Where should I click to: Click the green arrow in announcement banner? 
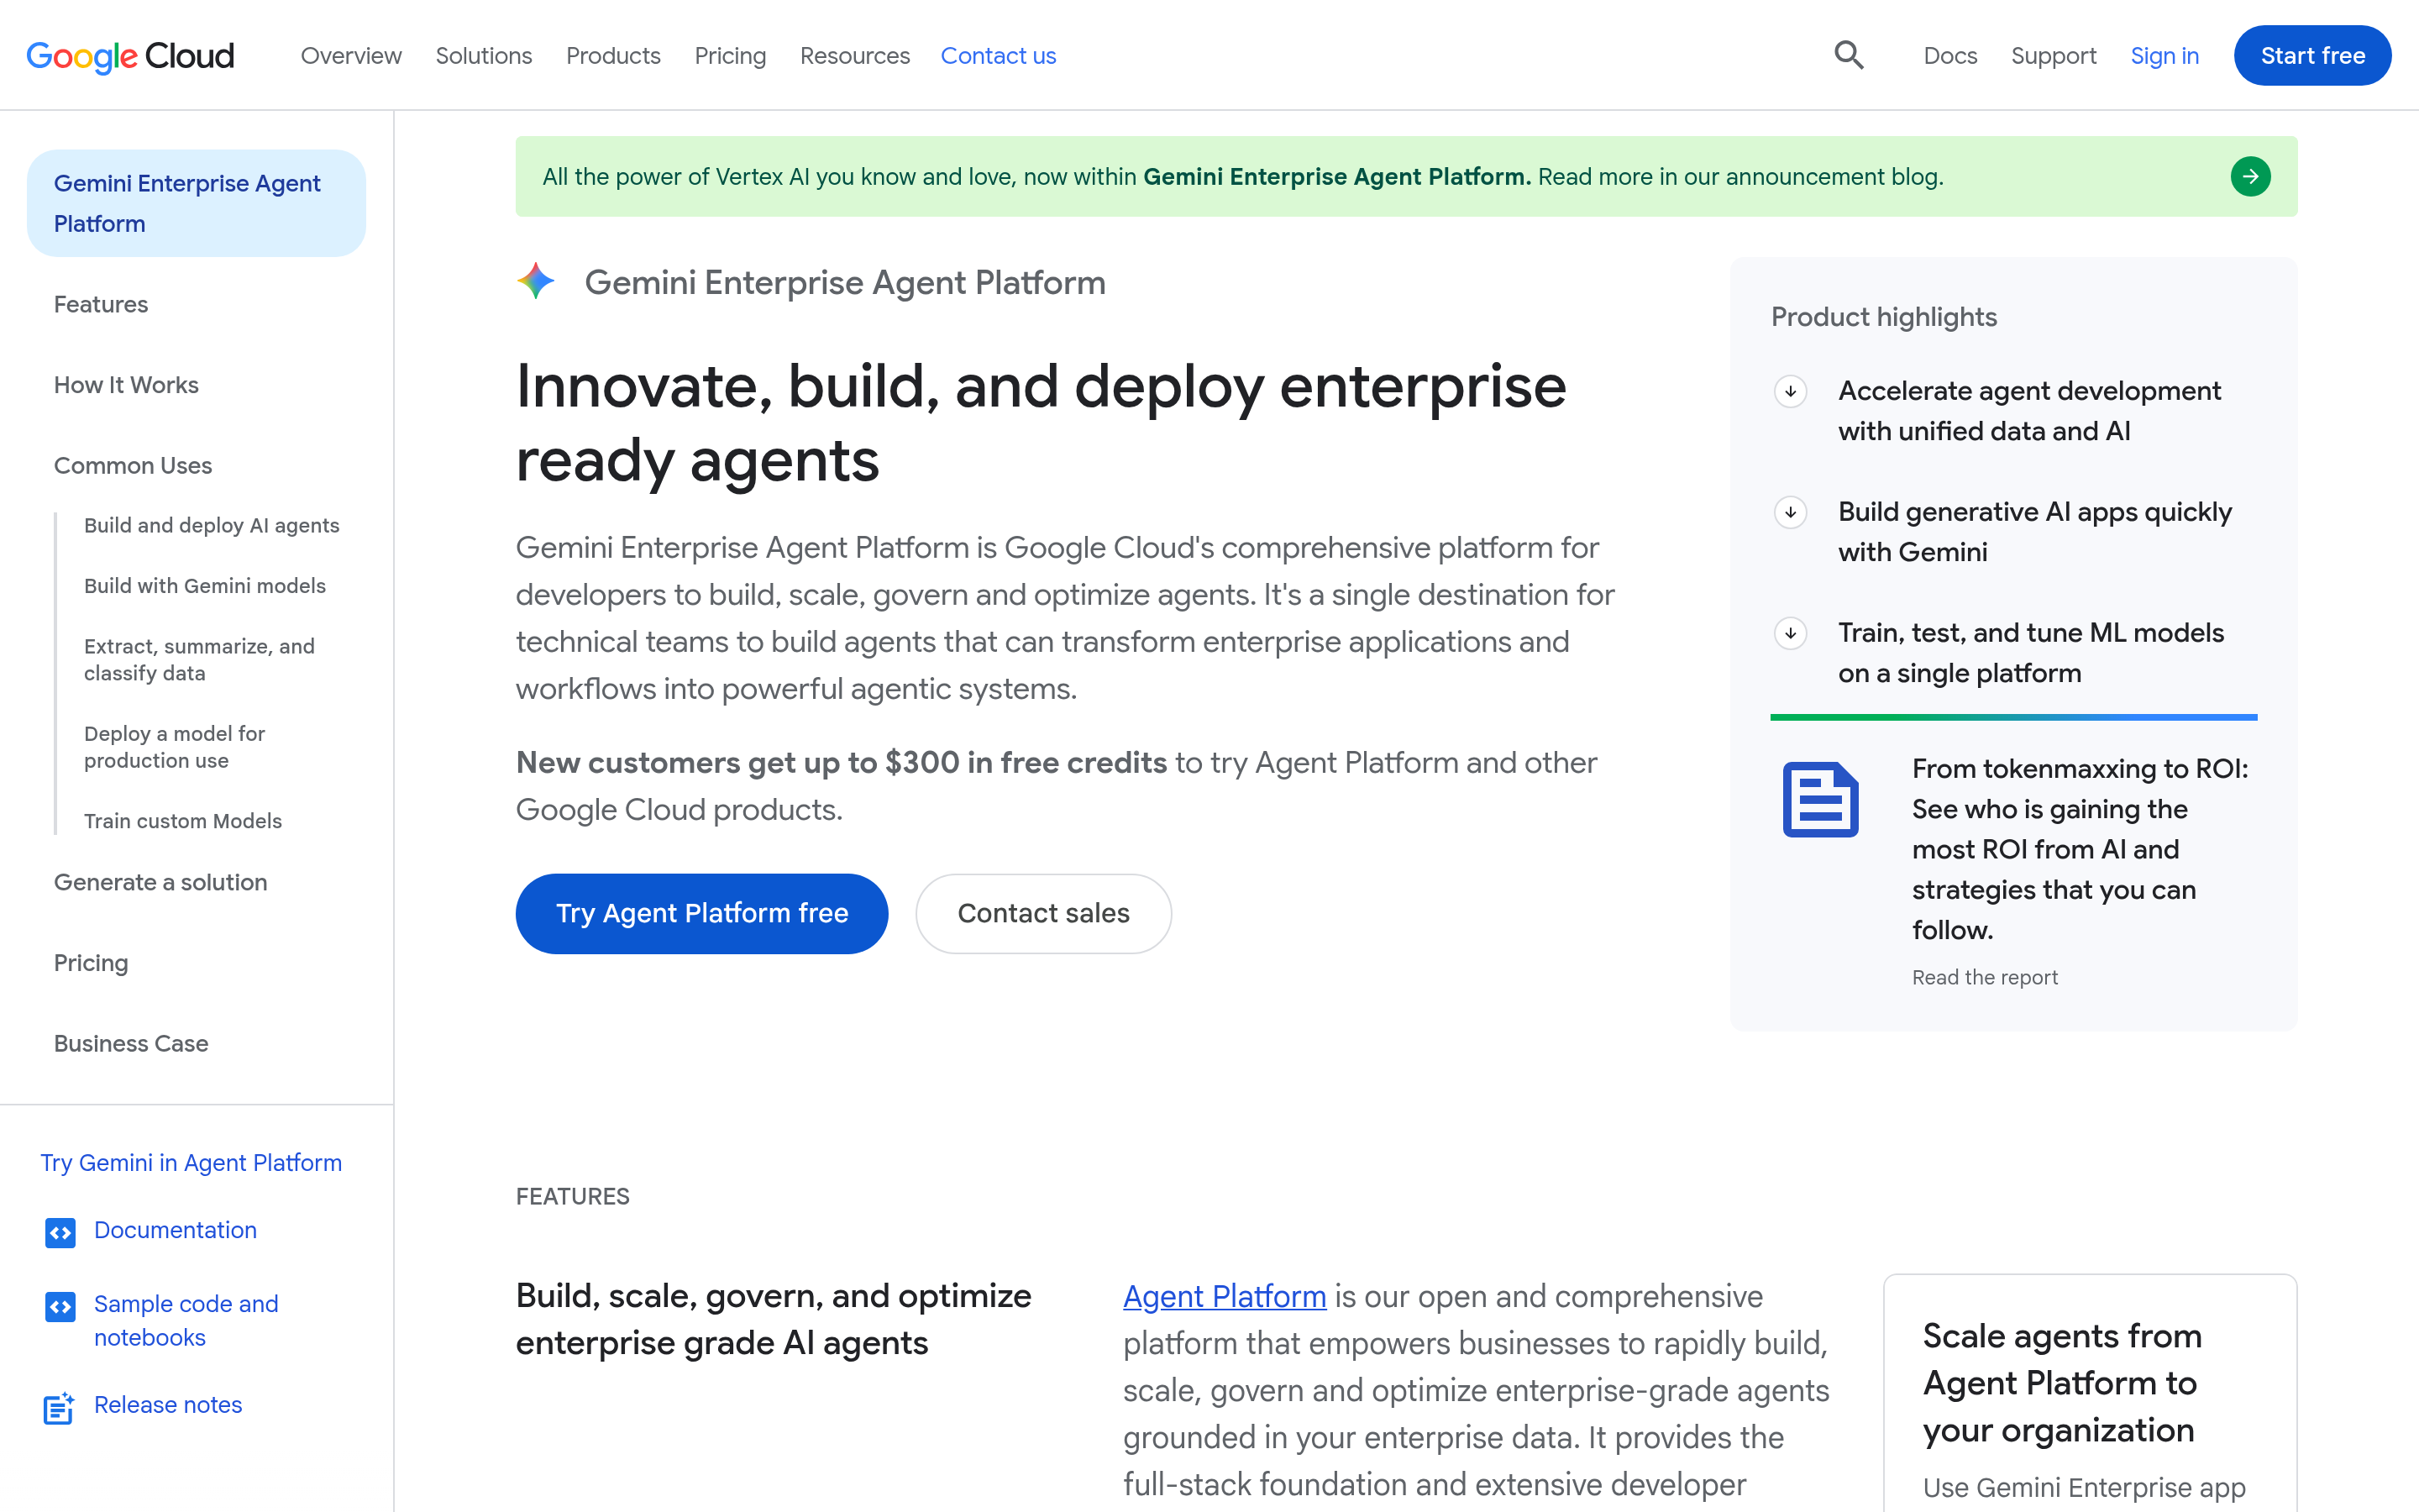[2250, 177]
